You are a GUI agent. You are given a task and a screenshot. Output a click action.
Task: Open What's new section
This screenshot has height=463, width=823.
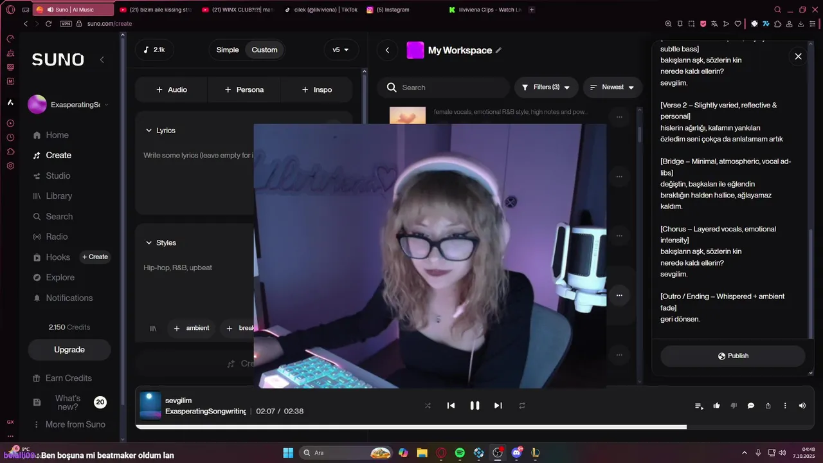pos(69,403)
